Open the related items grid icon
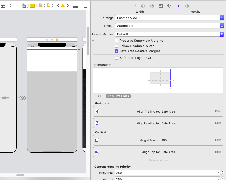Viewport: 226px width, 180px height. [x=3, y=6]
